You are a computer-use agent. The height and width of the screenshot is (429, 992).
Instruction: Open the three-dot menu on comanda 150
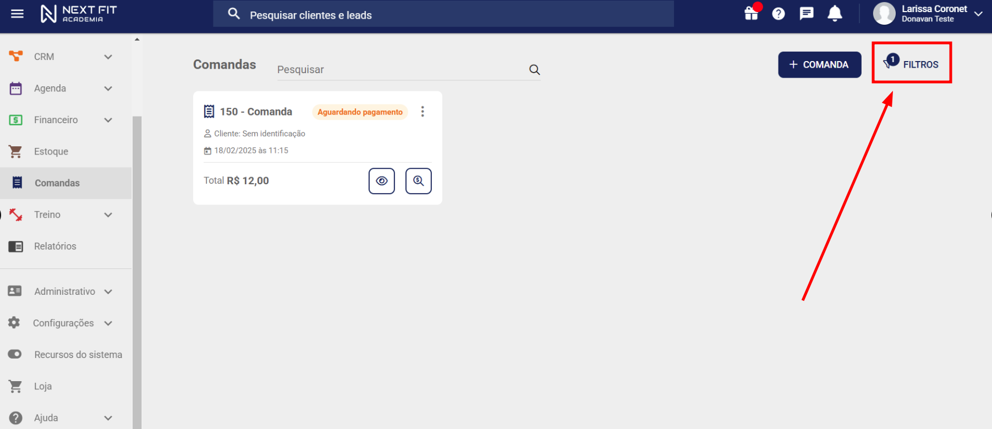coord(423,112)
